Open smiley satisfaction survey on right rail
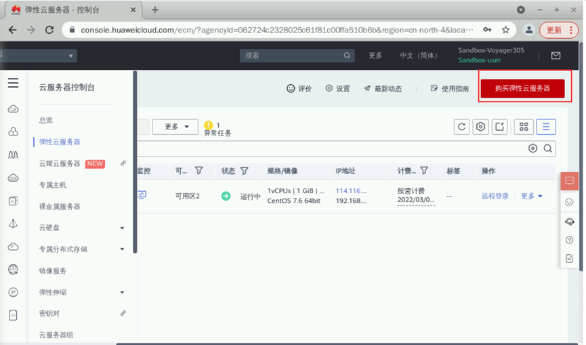This screenshot has width=586, height=345. 569,203
